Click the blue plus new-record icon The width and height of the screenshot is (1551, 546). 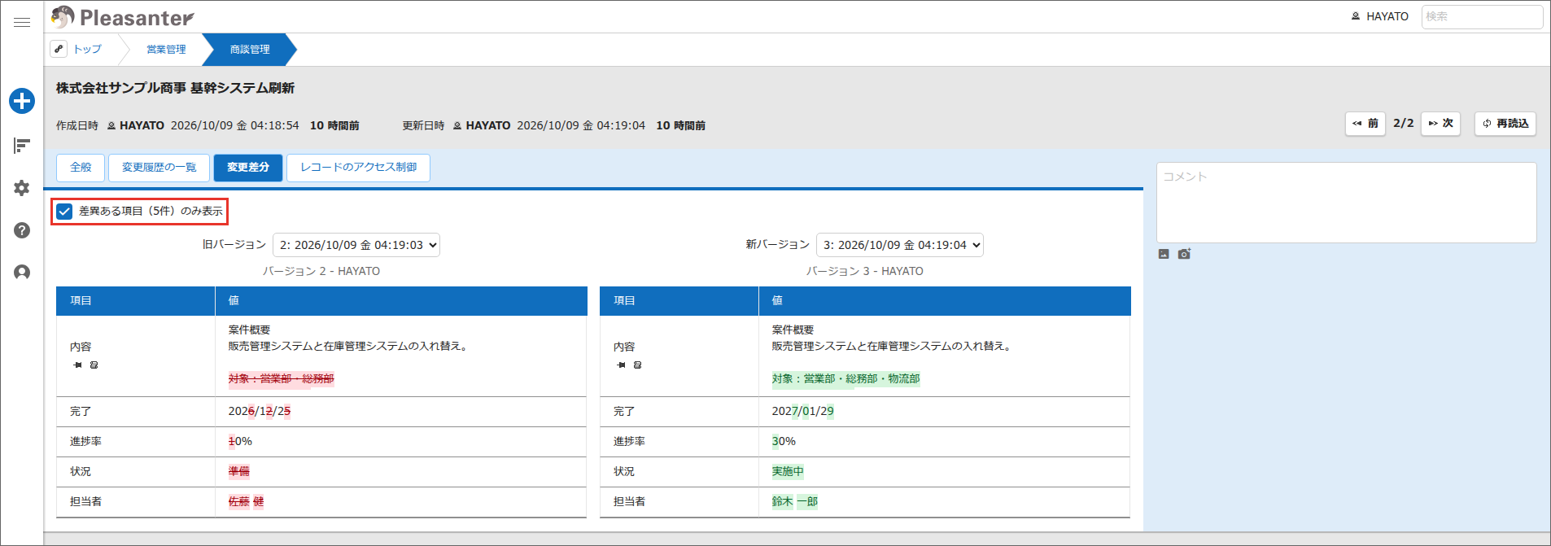(x=22, y=101)
